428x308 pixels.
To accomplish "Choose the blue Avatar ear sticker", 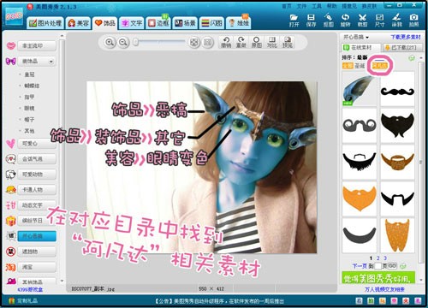I will 360,89.
